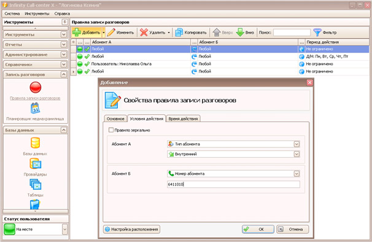This screenshot has width=372, height=242.
Task: Click the green plus Добавить button
Action: click(x=87, y=33)
